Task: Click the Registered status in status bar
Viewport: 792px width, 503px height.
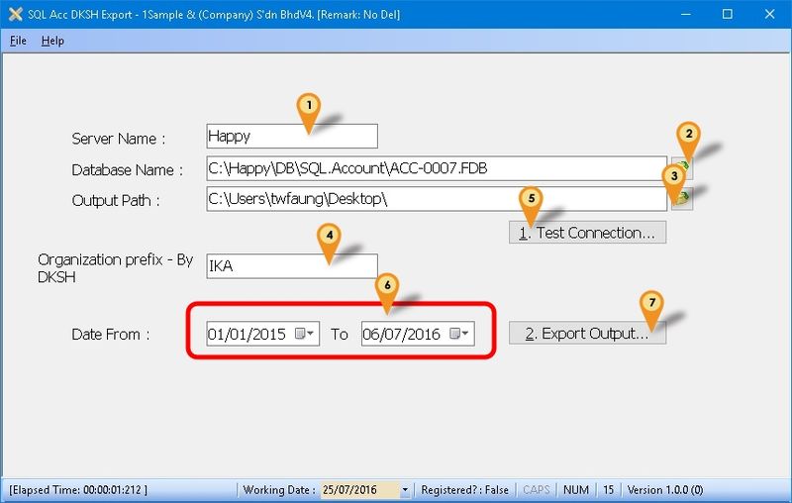Action: (x=464, y=490)
